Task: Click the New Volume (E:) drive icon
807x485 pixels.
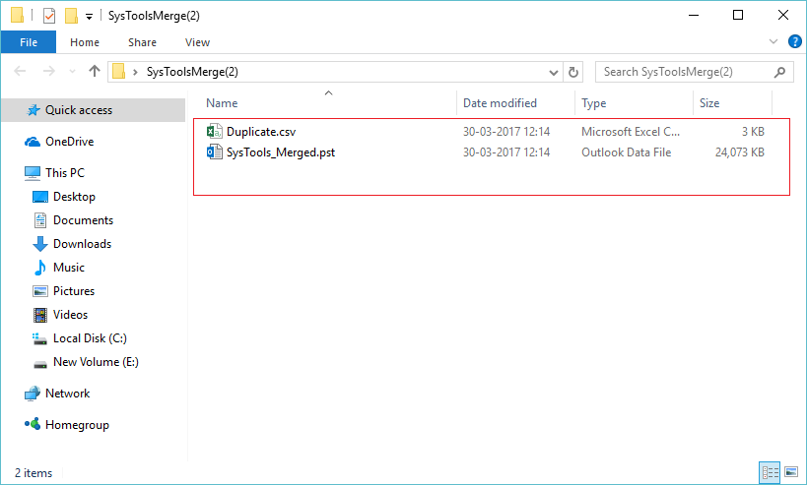Action: [40, 364]
